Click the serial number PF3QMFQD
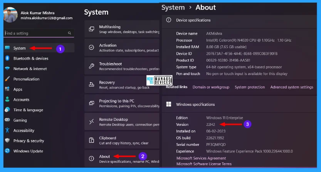 [216, 144]
